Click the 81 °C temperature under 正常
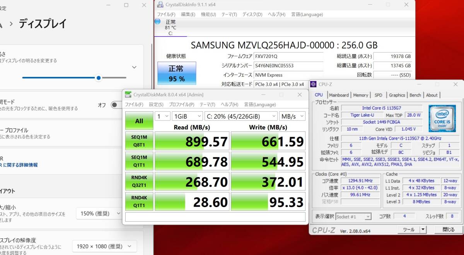 171,28
